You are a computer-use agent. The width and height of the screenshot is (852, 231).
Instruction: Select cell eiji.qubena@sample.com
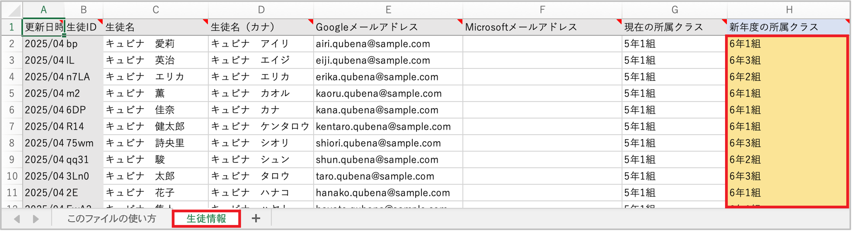[x=388, y=60]
